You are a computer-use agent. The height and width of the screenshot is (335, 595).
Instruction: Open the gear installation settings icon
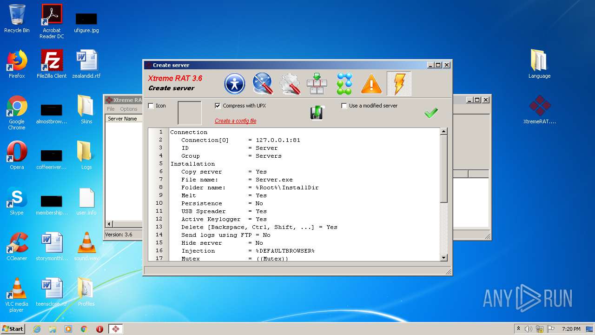290,84
